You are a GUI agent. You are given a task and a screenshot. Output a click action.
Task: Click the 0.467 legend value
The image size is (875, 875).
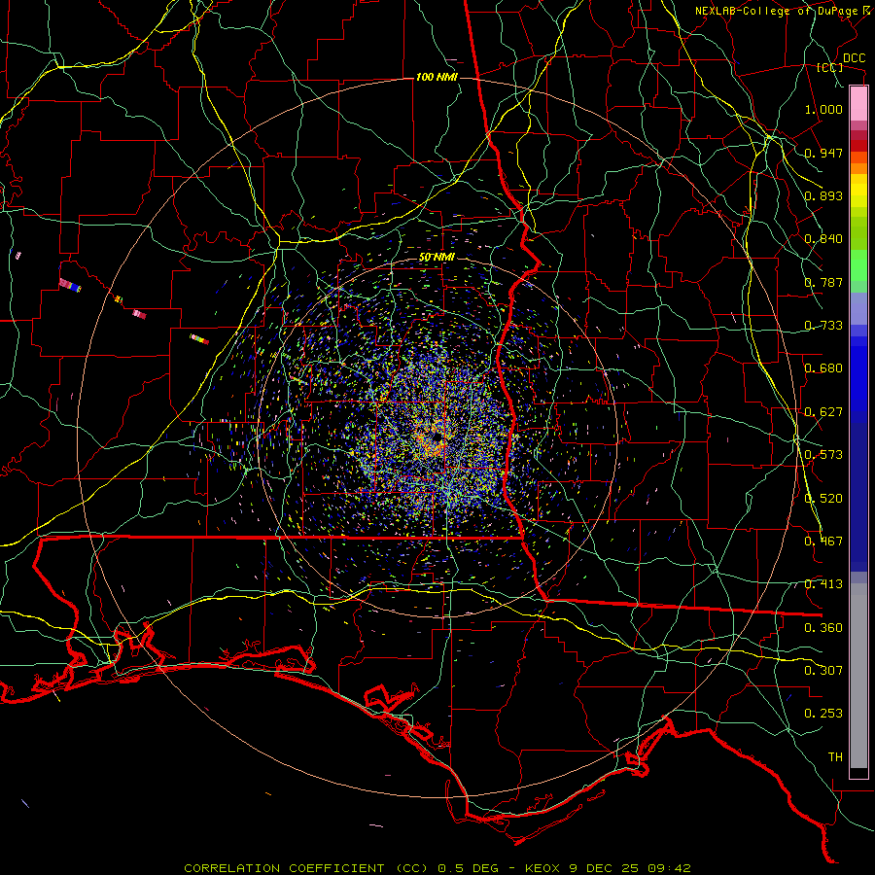tap(823, 542)
